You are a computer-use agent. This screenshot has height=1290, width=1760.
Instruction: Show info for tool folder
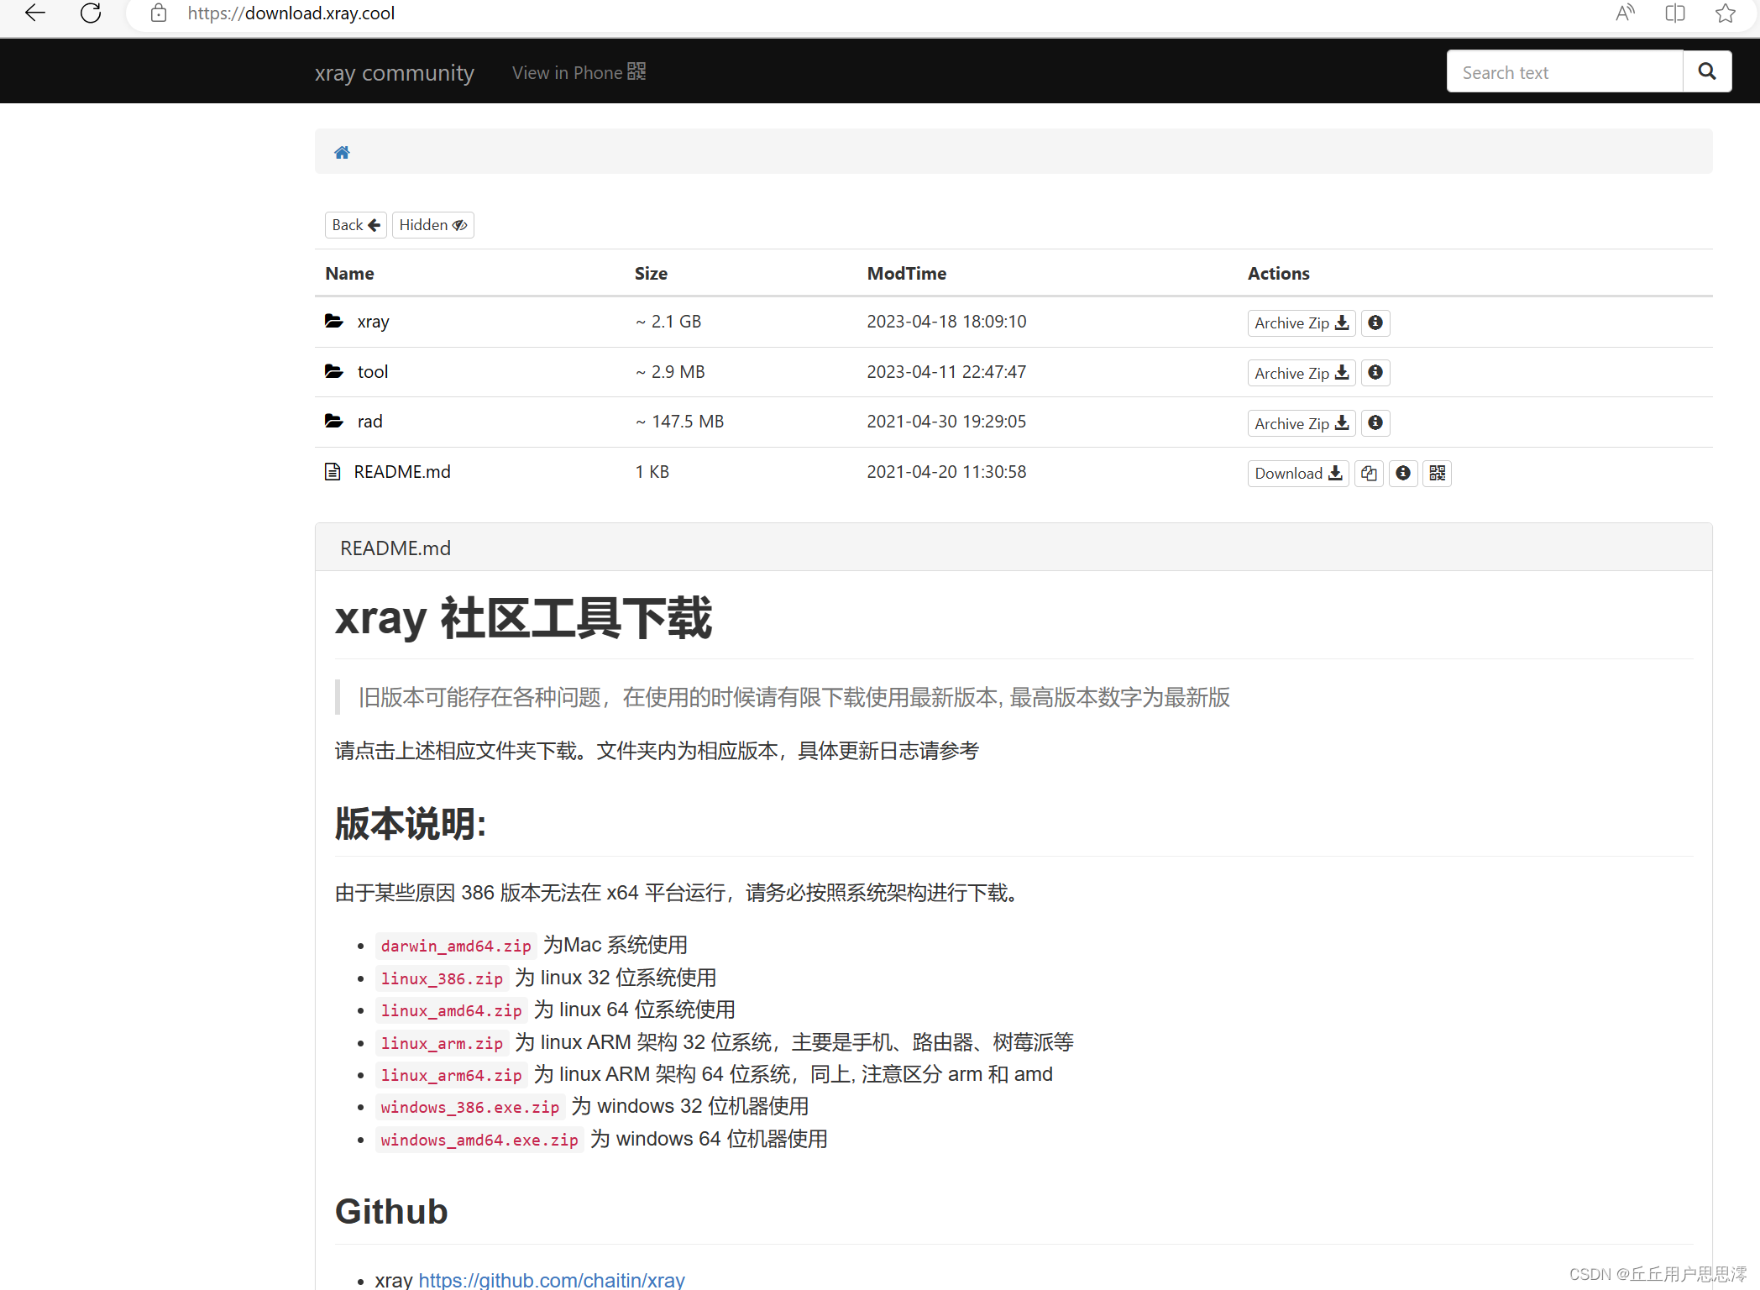click(x=1375, y=372)
